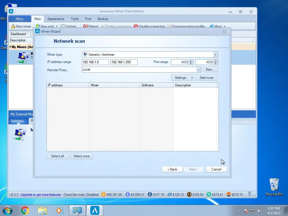Click the Description column header in wizard
288x216 pixels.
click(x=195, y=85)
